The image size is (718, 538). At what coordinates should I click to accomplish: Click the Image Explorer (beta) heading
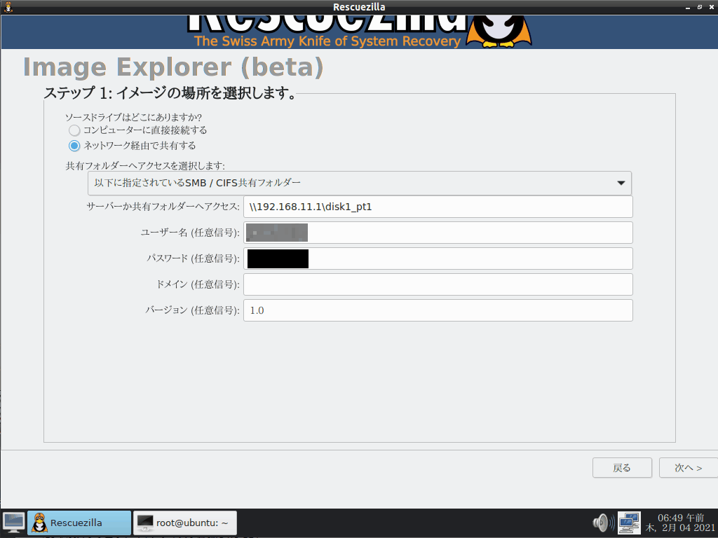173,67
